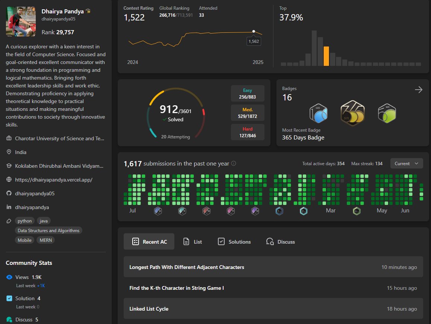
Task: Open the LinkedIn dhairyapandya link
Action: click(x=32, y=207)
